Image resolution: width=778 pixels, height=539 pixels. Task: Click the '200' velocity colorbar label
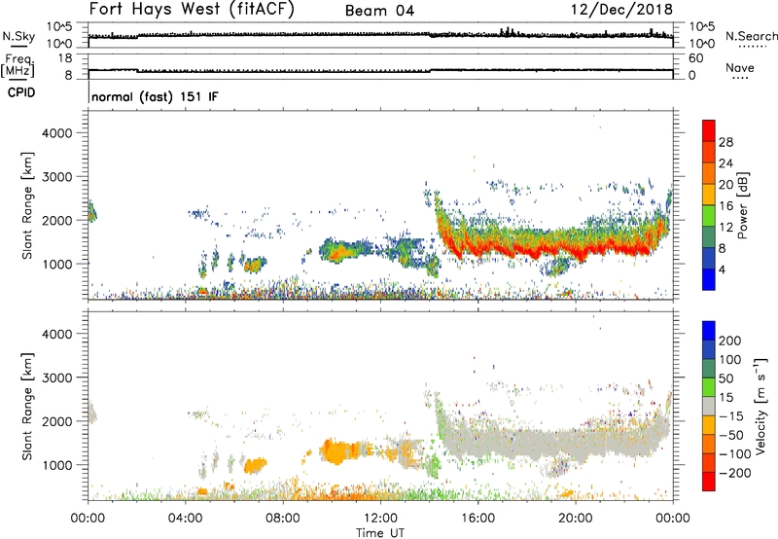coord(730,341)
